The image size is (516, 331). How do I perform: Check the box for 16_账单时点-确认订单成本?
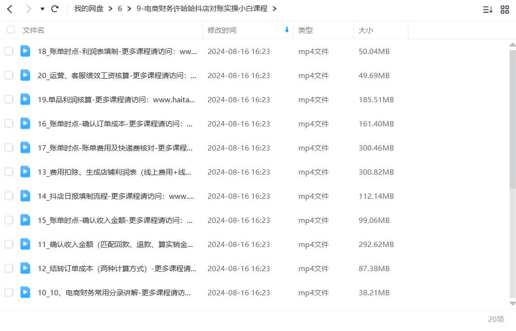tap(9, 124)
